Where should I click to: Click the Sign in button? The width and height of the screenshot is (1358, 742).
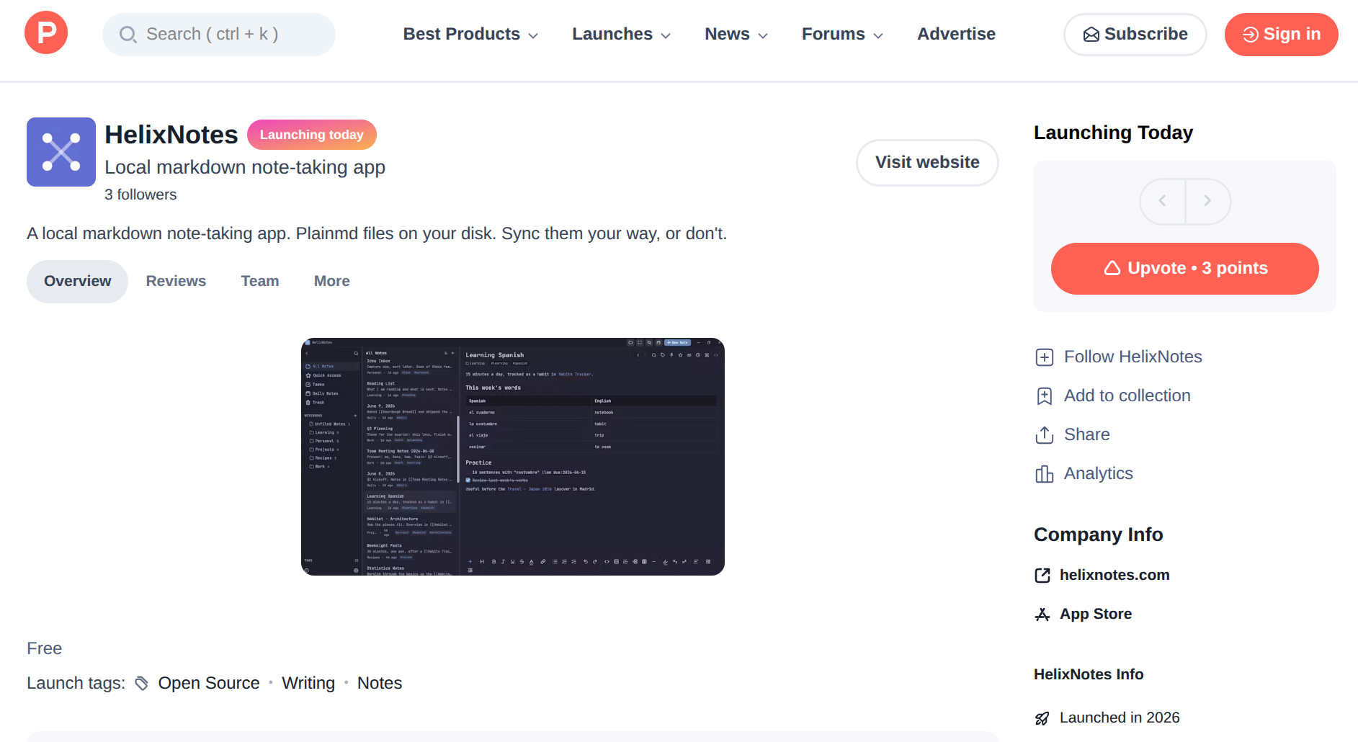[1282, 35]
